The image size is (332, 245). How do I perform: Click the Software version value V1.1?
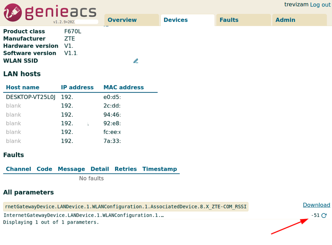pos(71,53)
